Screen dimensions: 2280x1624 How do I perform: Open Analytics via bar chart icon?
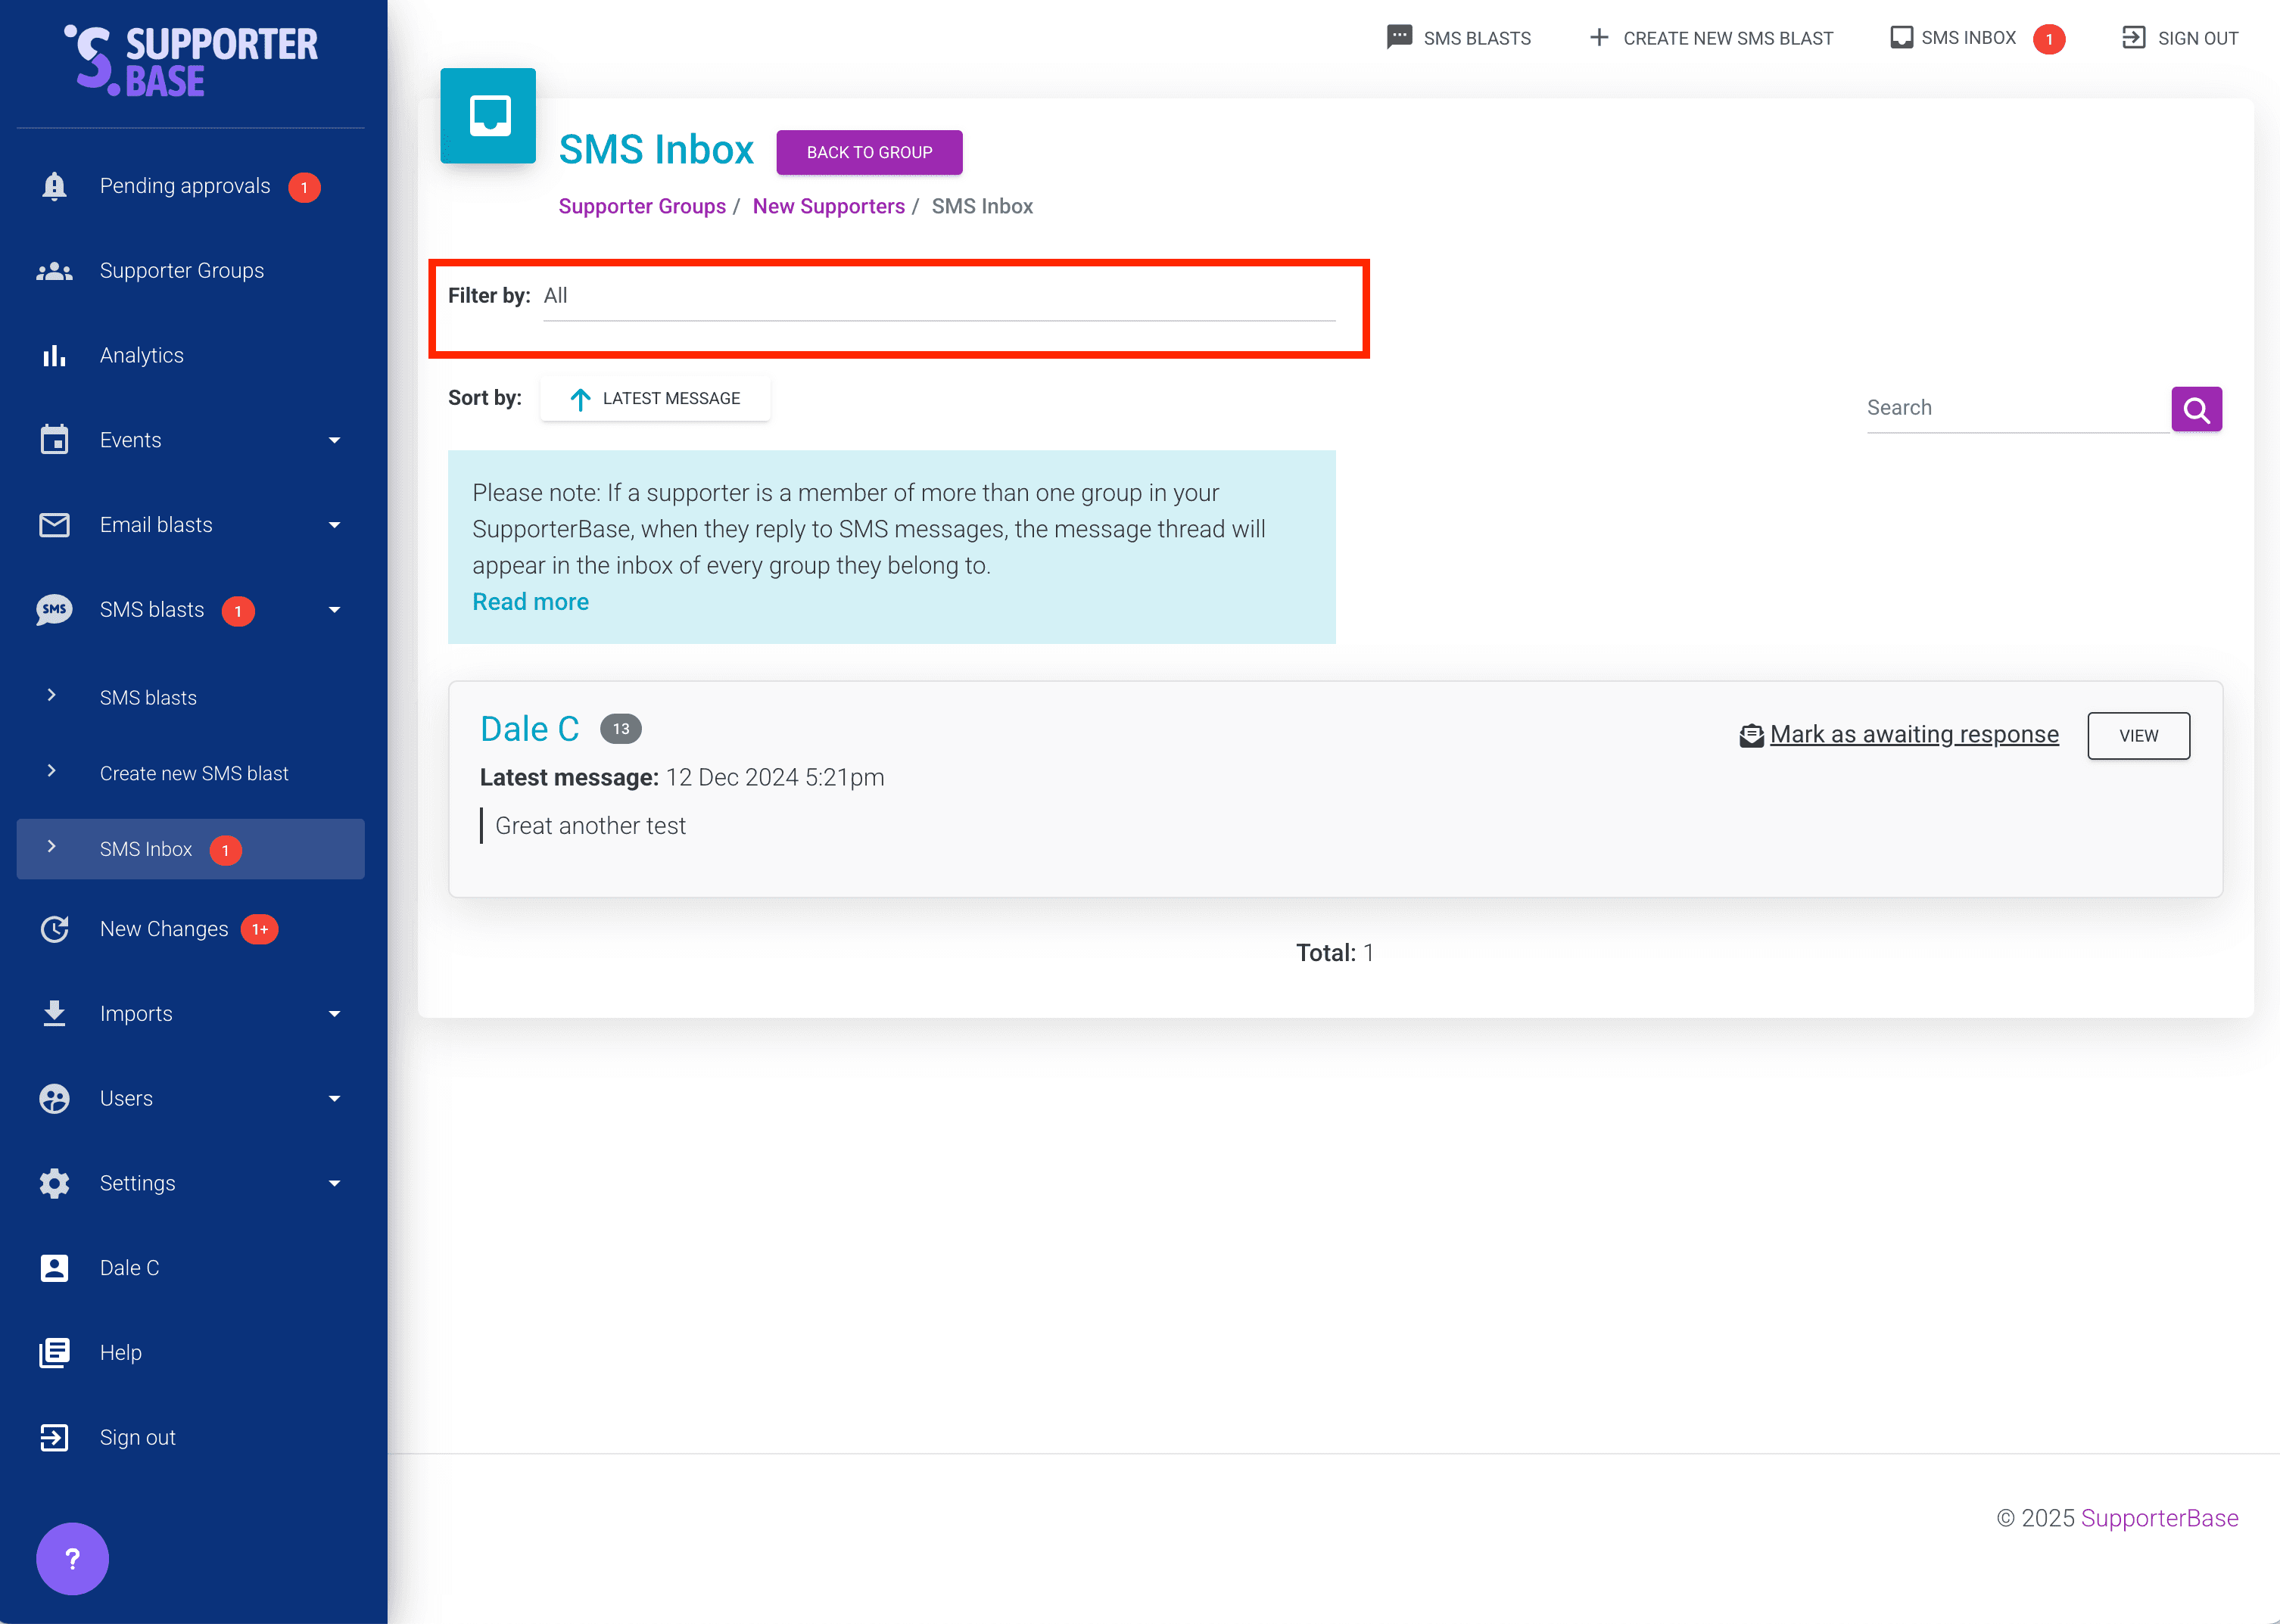[54, 355]
